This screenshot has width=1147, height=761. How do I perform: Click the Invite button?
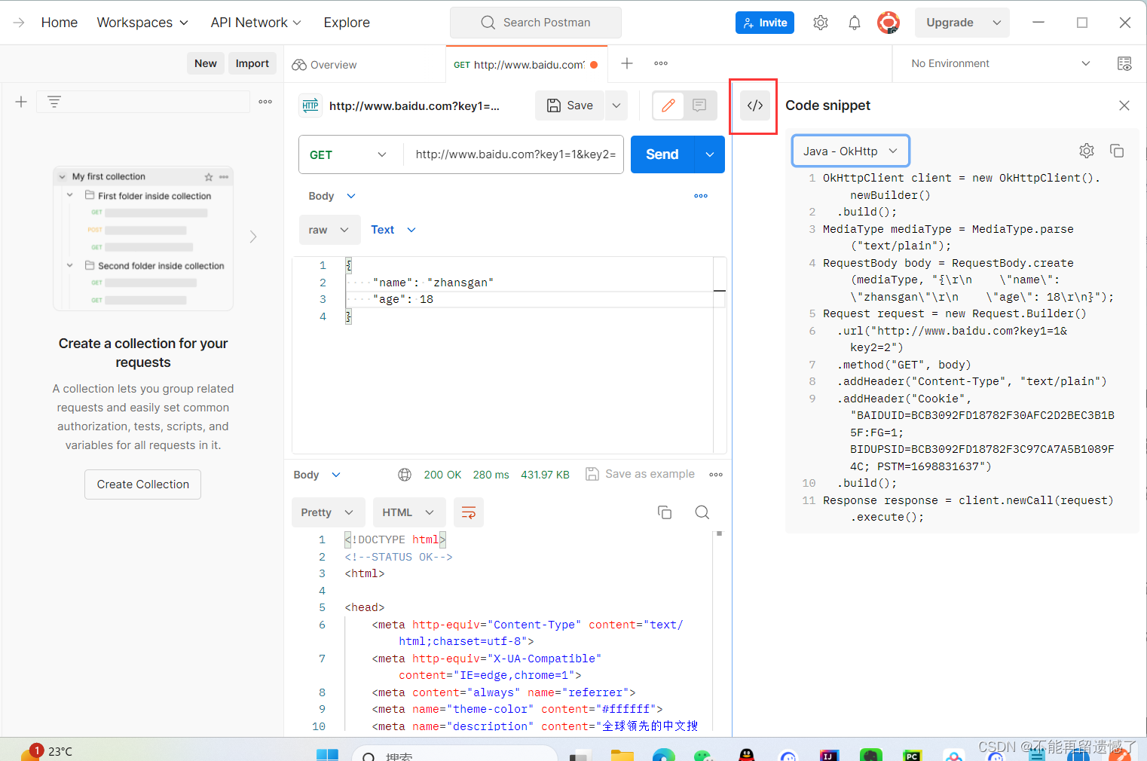[x=765, y=23]
